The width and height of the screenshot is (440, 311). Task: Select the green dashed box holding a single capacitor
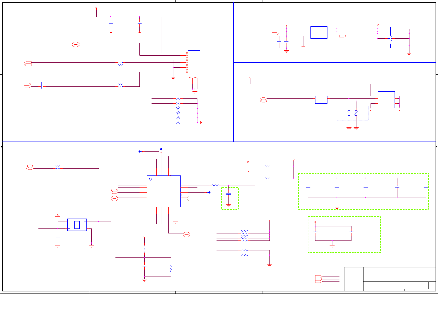coord(230,198)
